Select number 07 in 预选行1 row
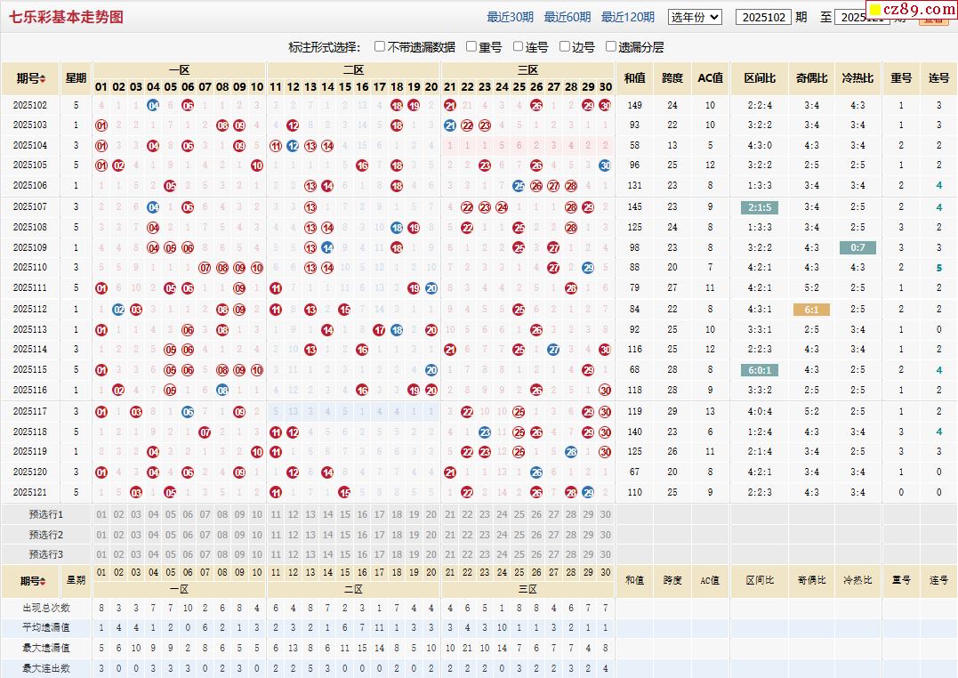This screenshot has width=958, height=678. pos(205,514)
